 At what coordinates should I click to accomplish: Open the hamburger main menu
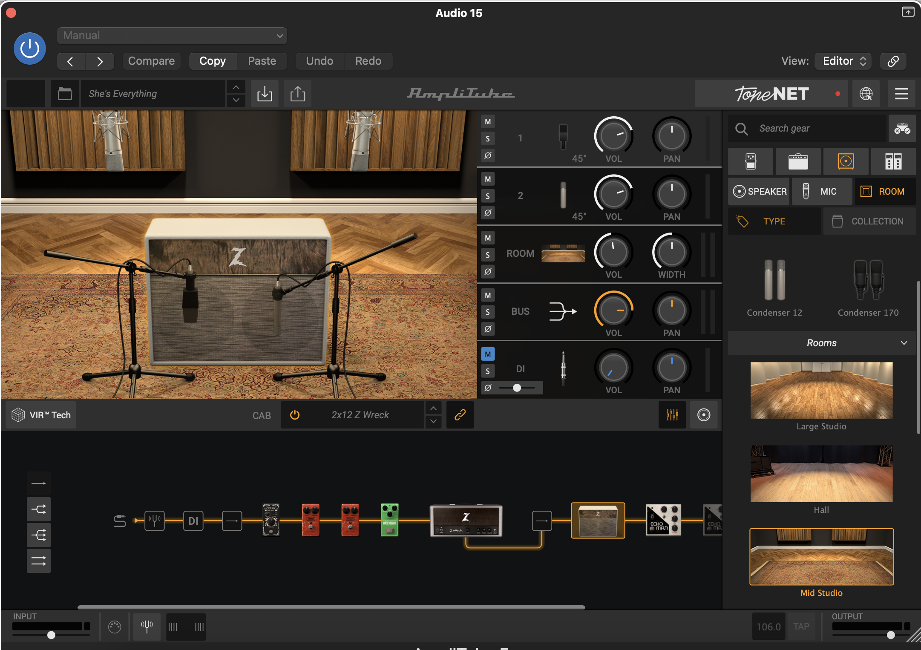(901, 94)
